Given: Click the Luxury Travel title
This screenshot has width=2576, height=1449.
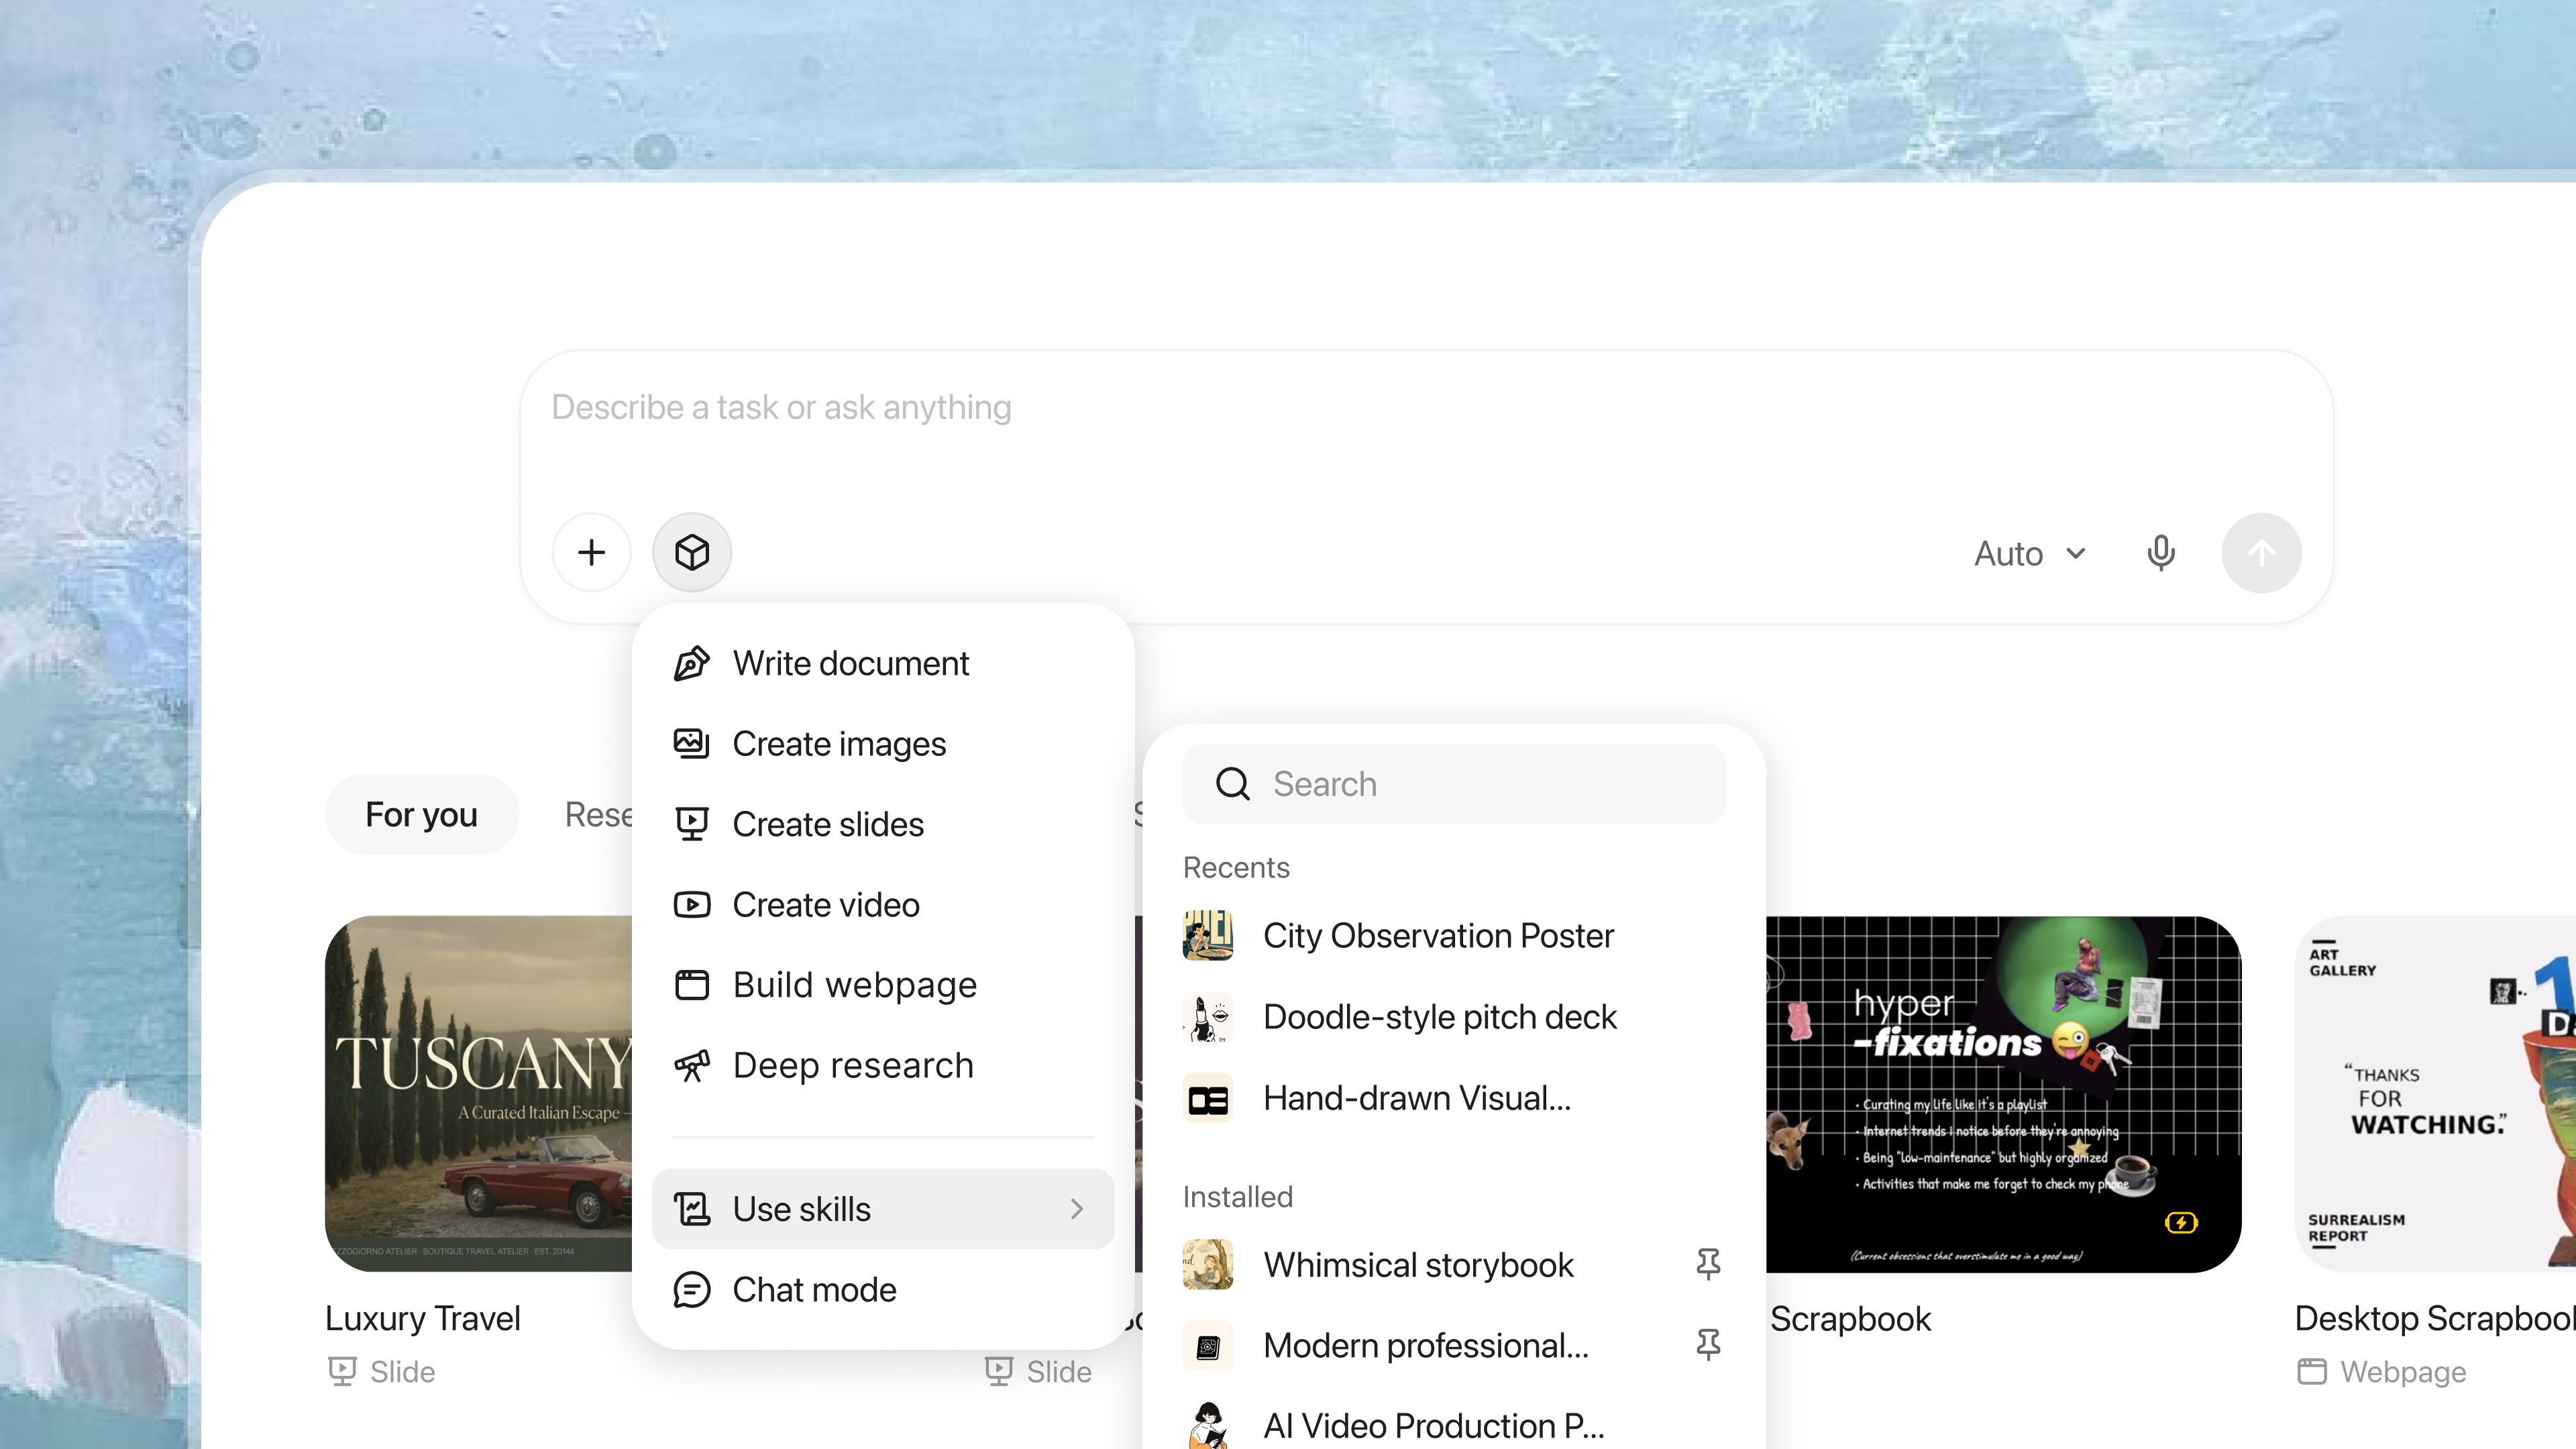Looking at the screenshot, I should click(x=423, y=1319).
